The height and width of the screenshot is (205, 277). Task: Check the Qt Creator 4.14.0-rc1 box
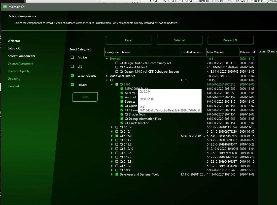117,67
